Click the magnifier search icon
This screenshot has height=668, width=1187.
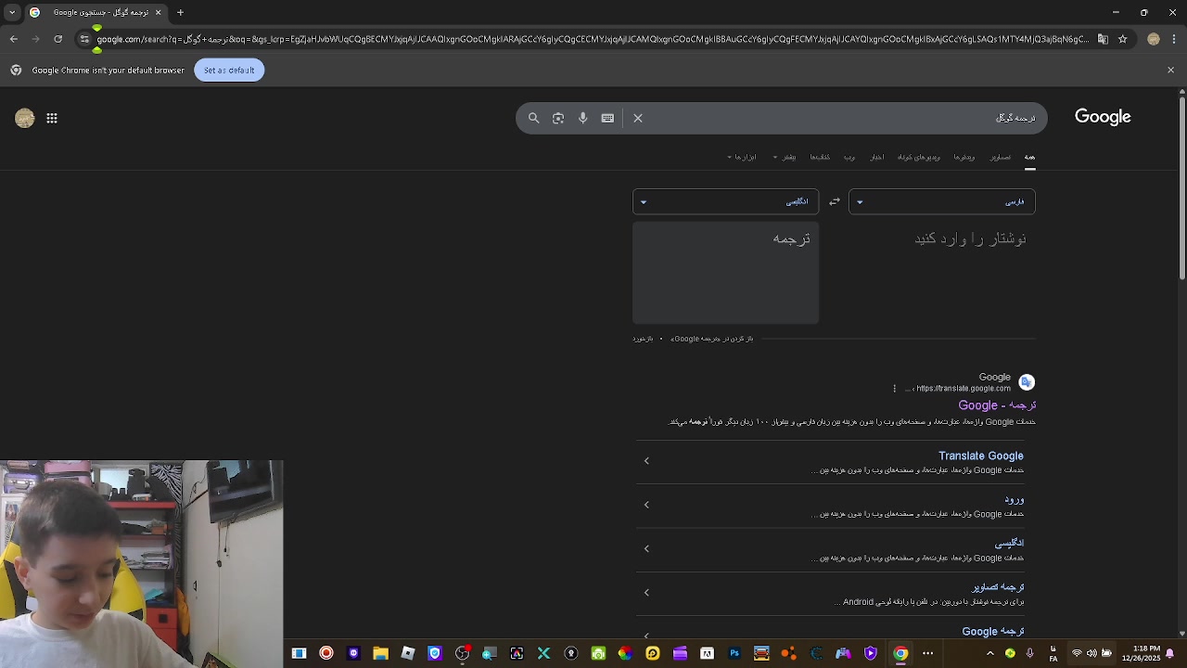click(x=533, y=118)
